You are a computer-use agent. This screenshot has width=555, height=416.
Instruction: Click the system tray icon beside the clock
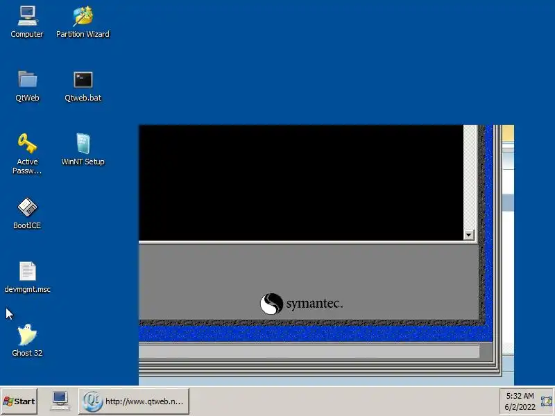(x=547, y=401)
